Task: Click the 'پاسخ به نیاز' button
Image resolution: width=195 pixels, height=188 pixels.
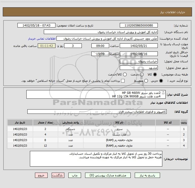Action: [x=147, y=175]
